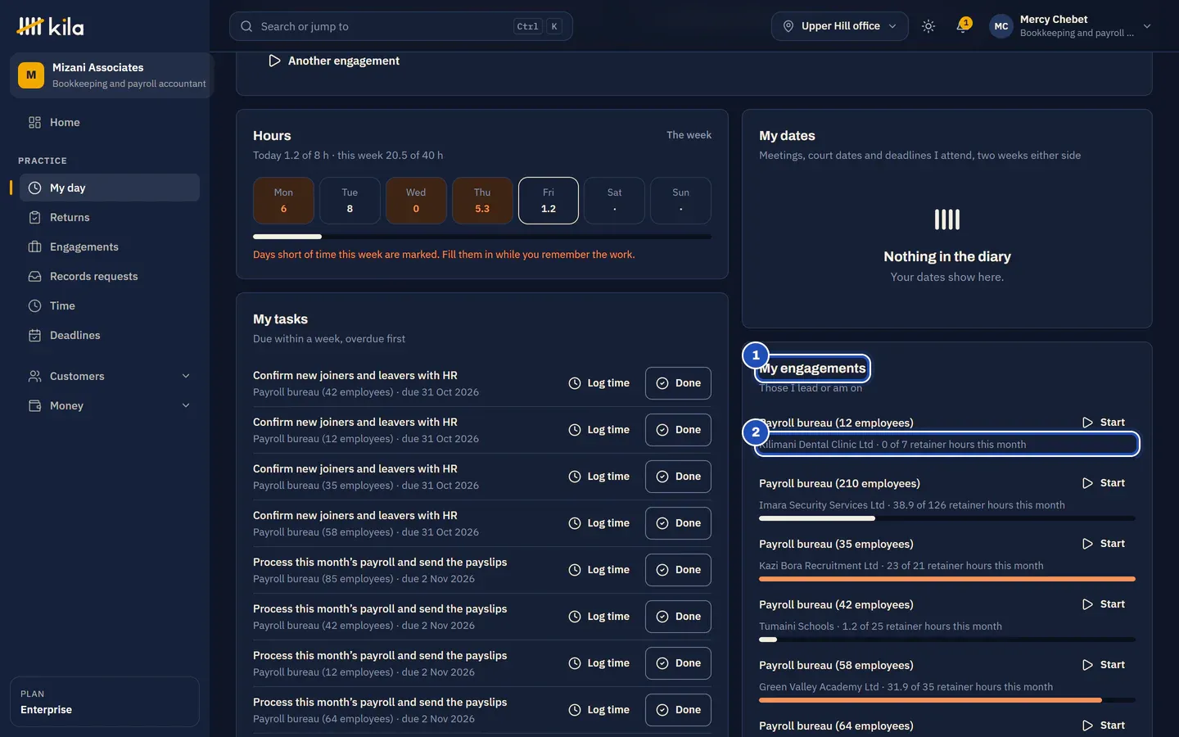Click the Returns clipboard icon
Screen dimensions: 1179x737
[34, 217]
